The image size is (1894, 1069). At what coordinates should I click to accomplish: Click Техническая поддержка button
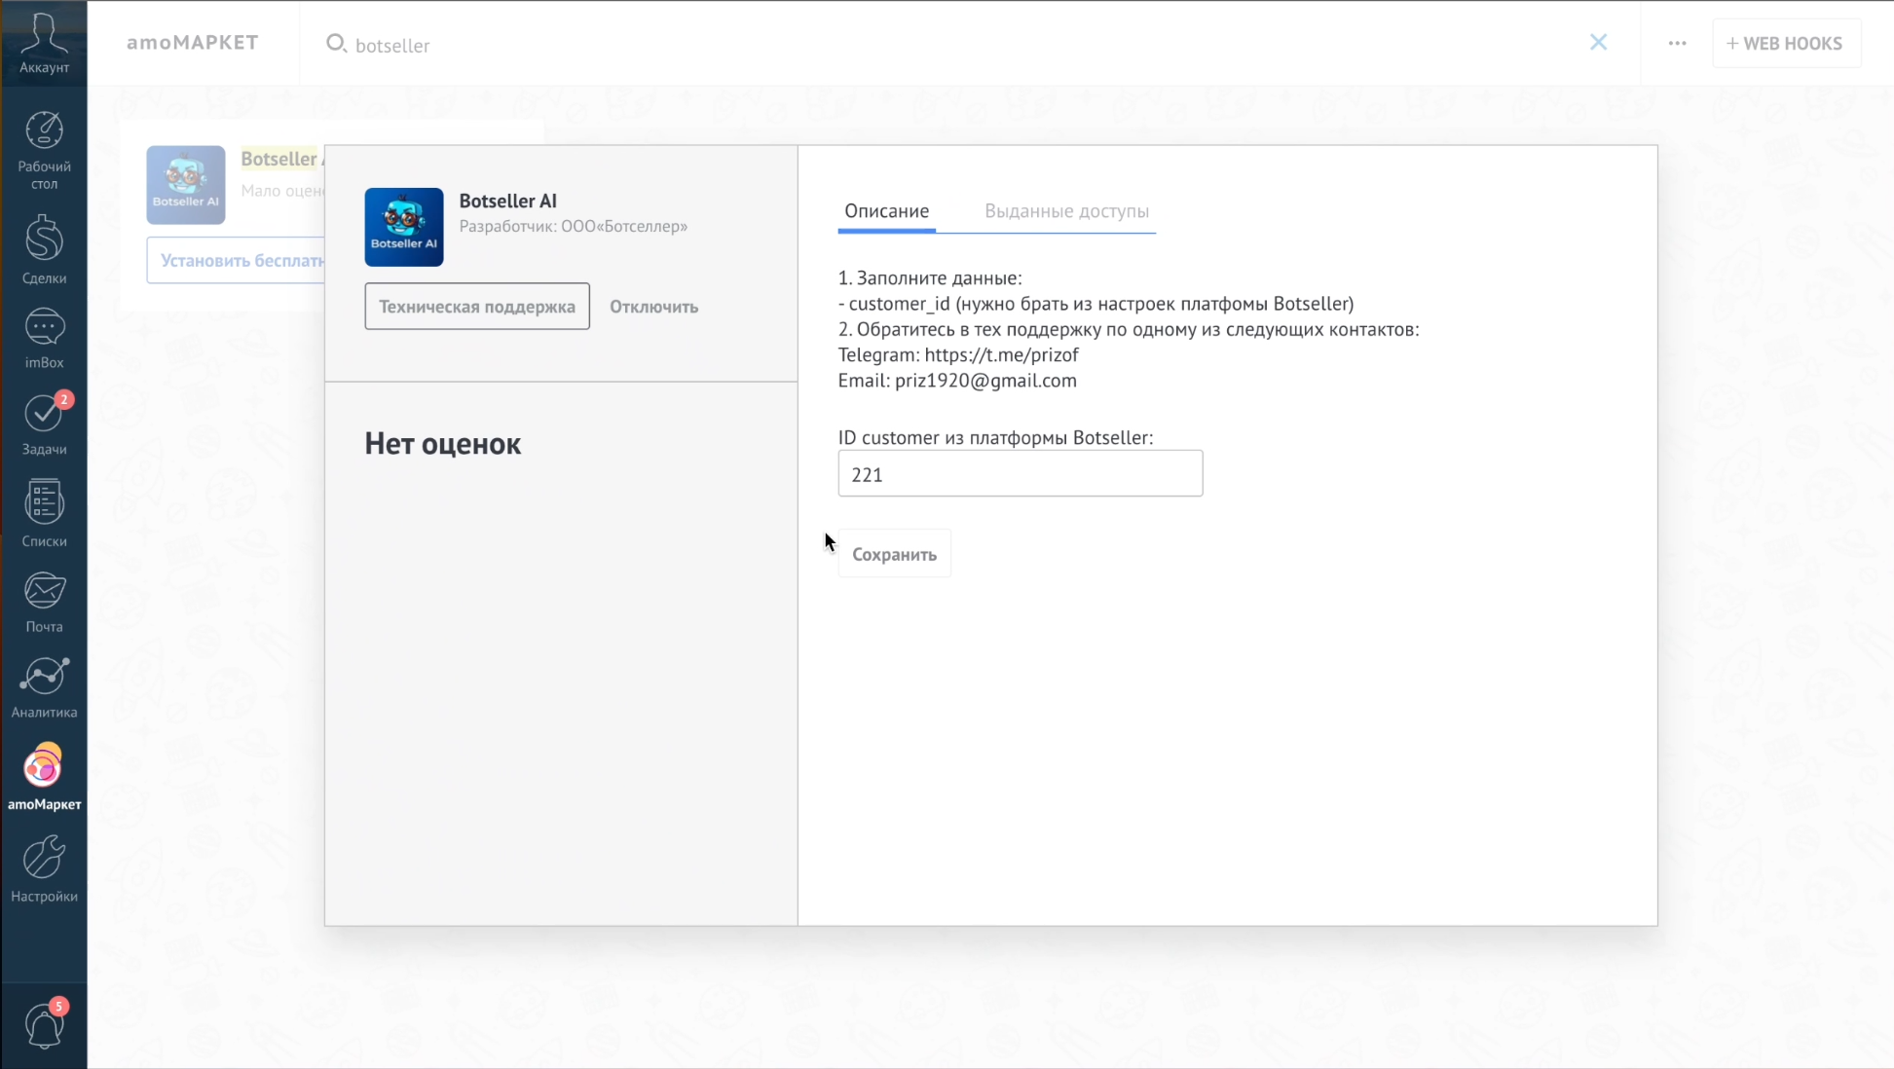pos(476,307)
